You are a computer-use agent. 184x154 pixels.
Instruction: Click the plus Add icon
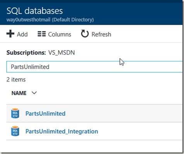pyautogui.click(x=10, y=34)
